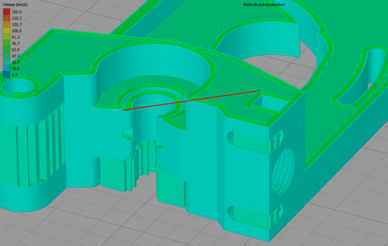Click the small circular hole at left
Viewport: 388px width, 246px height.
pyautogui.click(x=17, y=87)
